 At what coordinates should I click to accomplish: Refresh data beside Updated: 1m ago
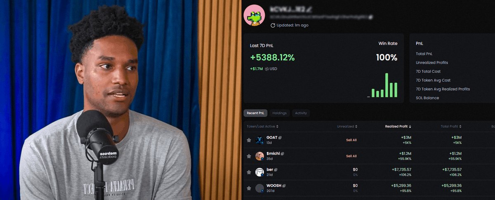click(x=273, y=25)
